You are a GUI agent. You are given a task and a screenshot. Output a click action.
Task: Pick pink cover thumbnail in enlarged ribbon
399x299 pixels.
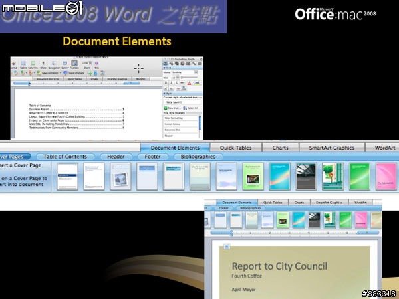click(x=386, y=177)
